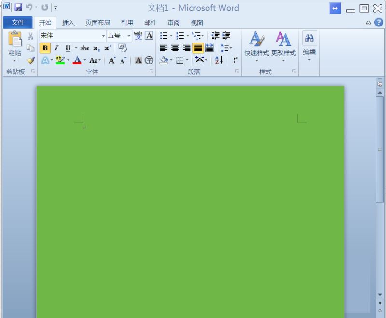
Task: Apply character shading icon
Action: click(x=138, y=60)
